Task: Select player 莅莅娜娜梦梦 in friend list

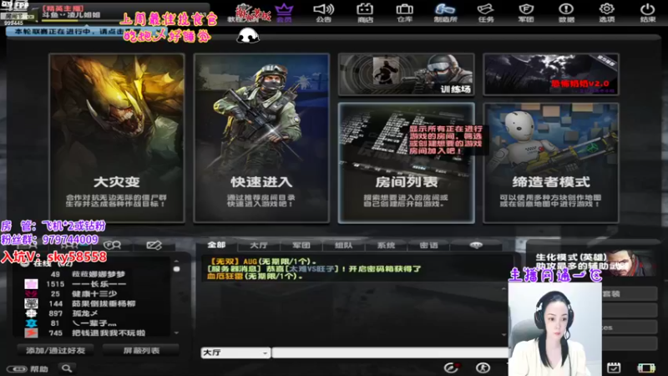Action: click(99, 274)
